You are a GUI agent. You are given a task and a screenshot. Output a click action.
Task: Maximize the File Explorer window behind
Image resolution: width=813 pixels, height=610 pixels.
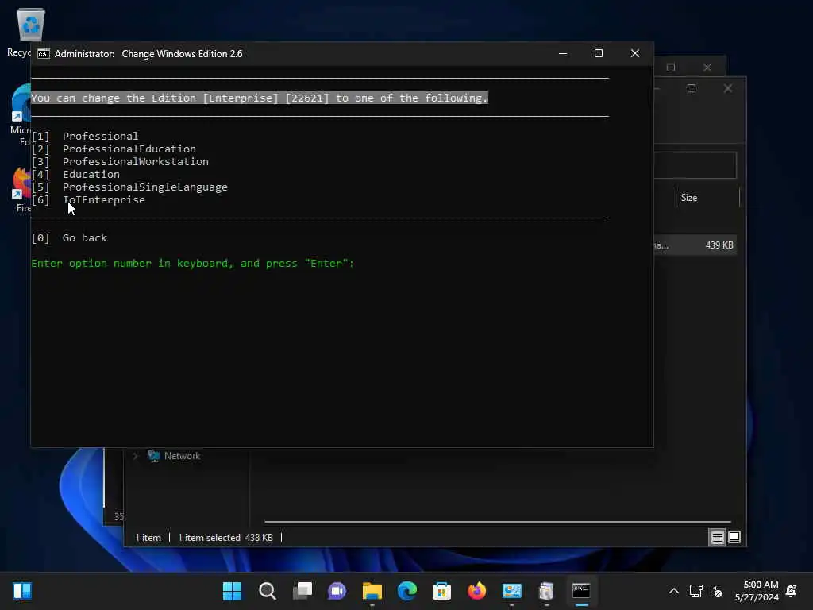(692, 89)
